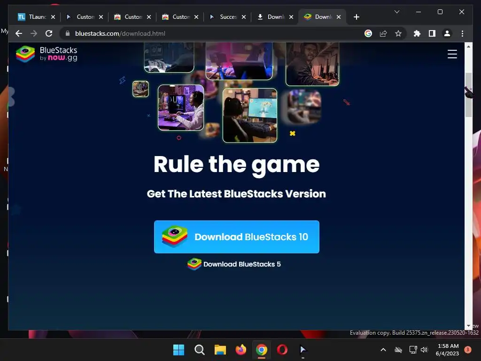Open Firefox from the taskbar
The width and height of the screenshot is (481, 361).
pyautogui.click(x=241, y=350)
